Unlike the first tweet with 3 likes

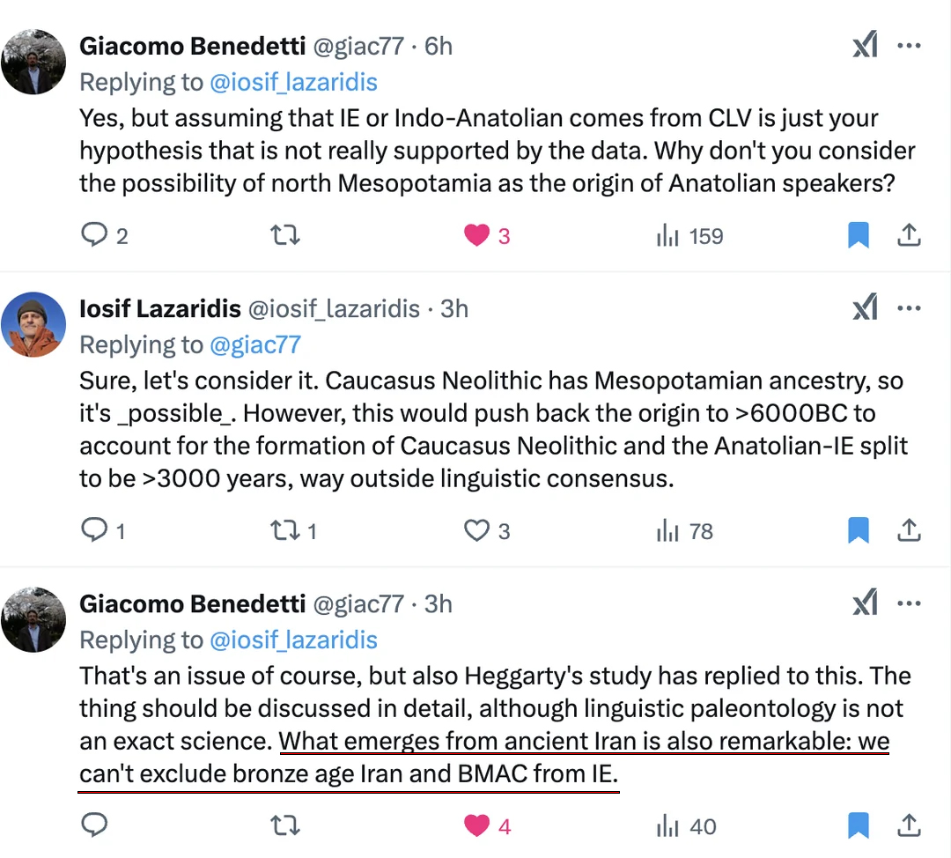476,235
